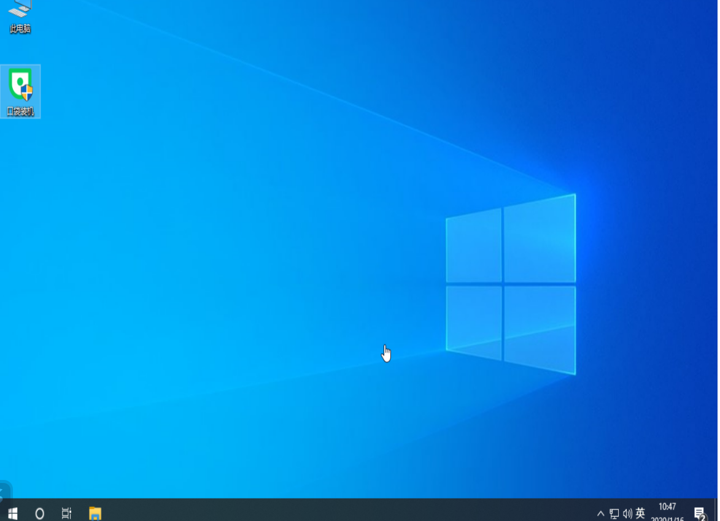Open the volume speaker tray icon
Screen dimensions: 720x521
(x=627, y=514)
